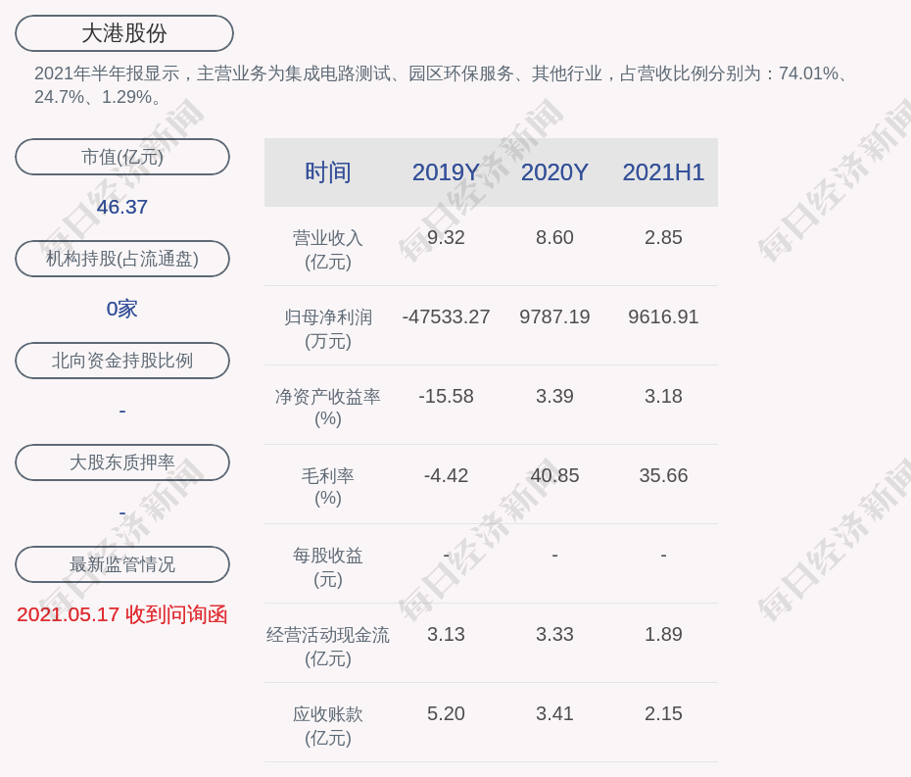Screen dimensions: 911x777
Task: Click the 应收账款(亿元) row label
Action: (328, 726)
